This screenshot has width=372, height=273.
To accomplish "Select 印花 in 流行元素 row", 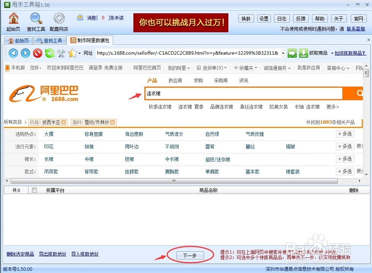I will pos(49,147).
